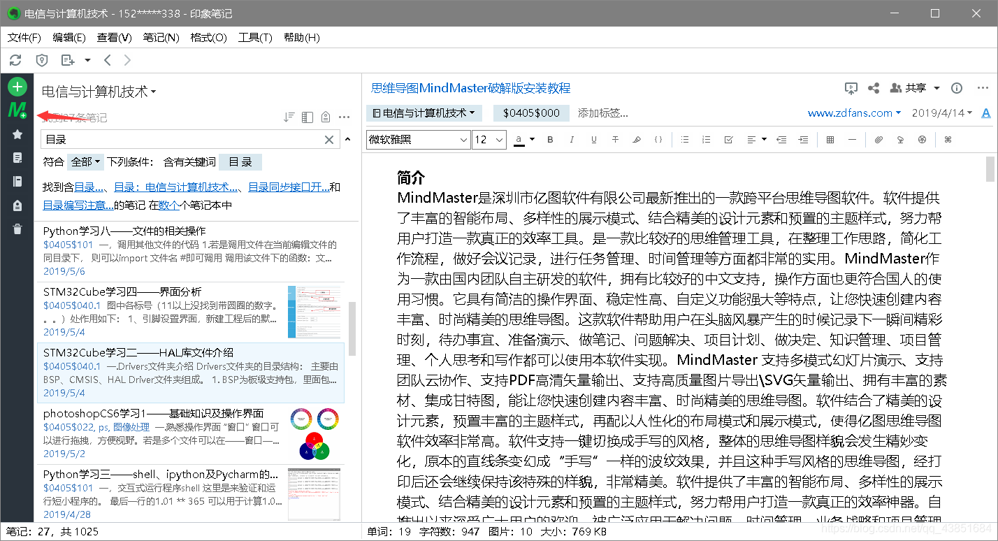The height and width of the screenshot is (541, 998).
Task: Start presentation mode with the presenter icon
Action: click(x=851, y=88)
